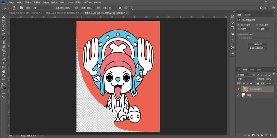The image size is (277, 138).
Task: Open the 滤镜(T) menu
Action: tap(62, 2)
